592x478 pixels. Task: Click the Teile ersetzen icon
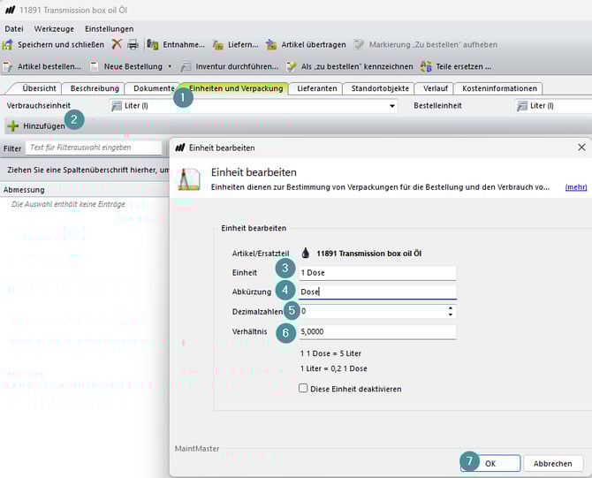(427, 66)
